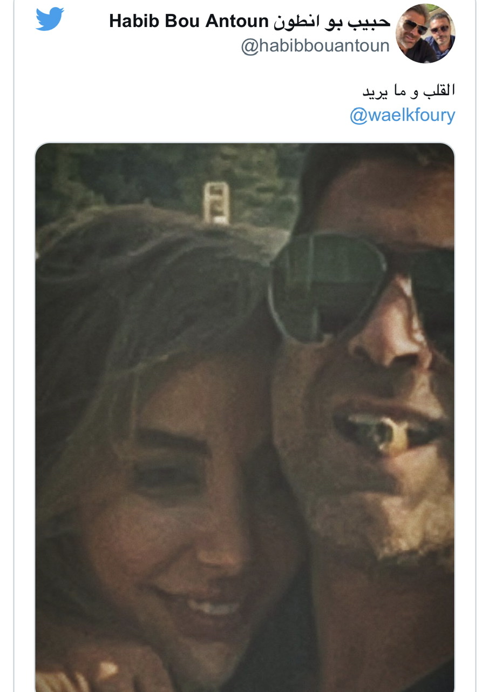Screen dimensions: 489x692
Task: Click the Twitter bird logo
Action: tap(50, 19)
